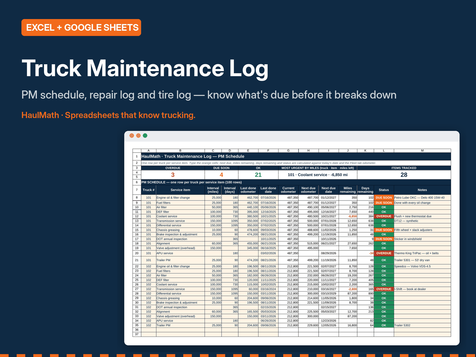Click the items tracked value 28

pyautogui.click(x=404, y=175)
